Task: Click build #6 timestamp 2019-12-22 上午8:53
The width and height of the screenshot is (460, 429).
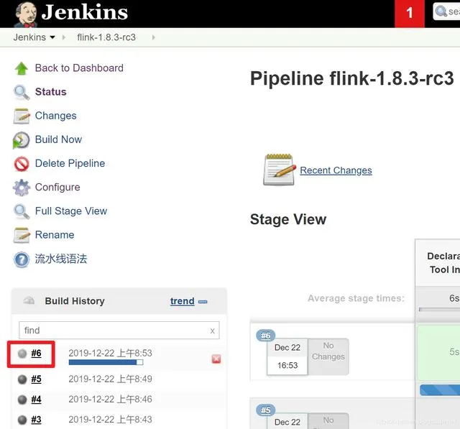Action: click(x=110, y=353)
